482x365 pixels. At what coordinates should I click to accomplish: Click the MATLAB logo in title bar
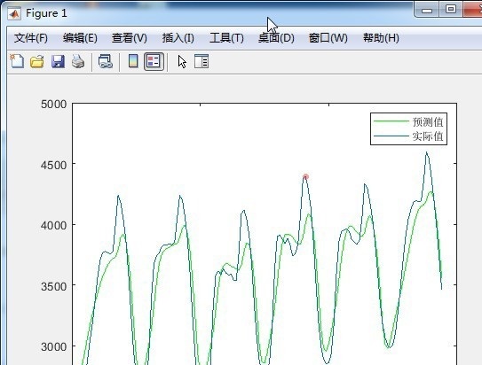(x=14, y=14)
